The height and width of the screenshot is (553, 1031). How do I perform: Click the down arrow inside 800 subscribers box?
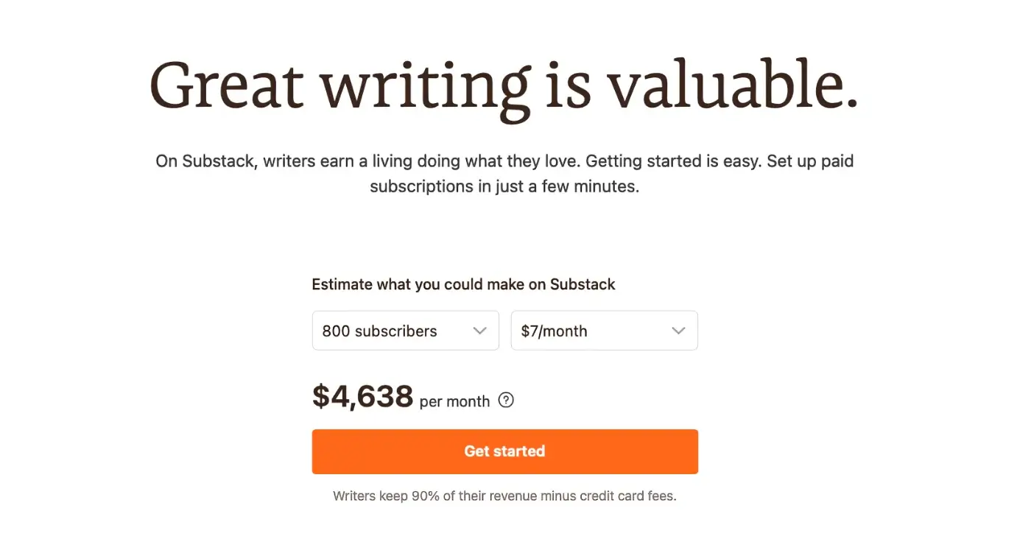click(482, 331)
